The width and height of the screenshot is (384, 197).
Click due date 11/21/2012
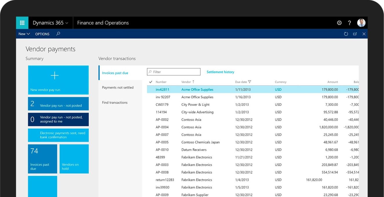[x=244, y=157]
